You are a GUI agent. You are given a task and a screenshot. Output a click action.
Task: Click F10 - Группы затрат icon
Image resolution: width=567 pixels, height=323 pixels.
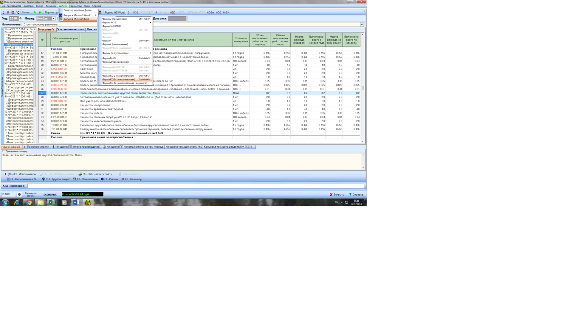[x=43, y=179]
